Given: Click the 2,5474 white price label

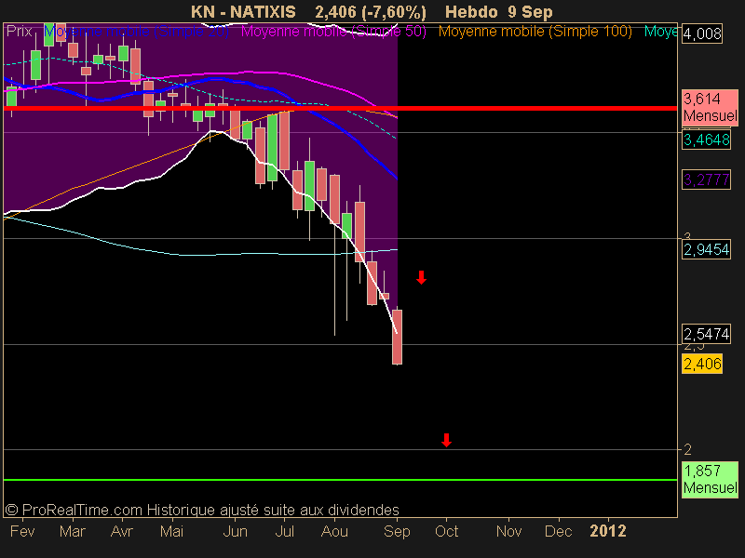Looking at the screenshot, I should tap(707, 334).
